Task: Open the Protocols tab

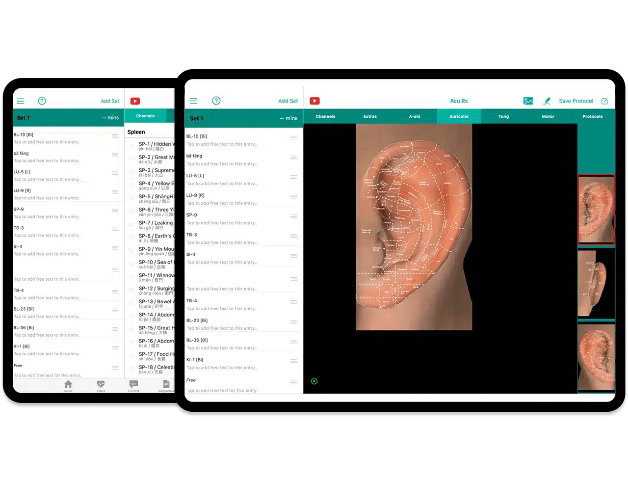Action: [592, 116]
